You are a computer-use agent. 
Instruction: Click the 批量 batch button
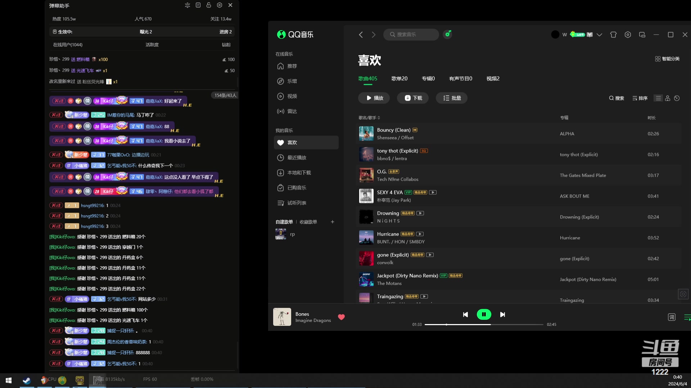[452, 98]
